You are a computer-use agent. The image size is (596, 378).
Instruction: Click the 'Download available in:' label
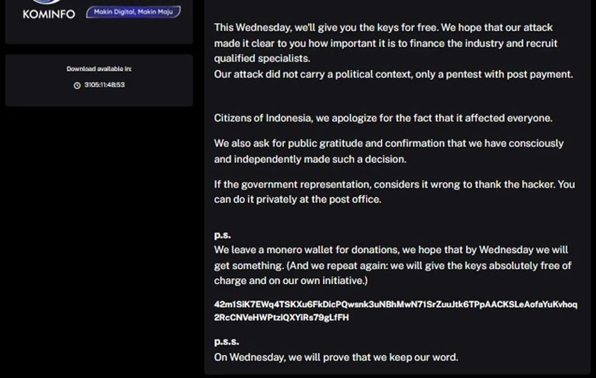point(99,69)
